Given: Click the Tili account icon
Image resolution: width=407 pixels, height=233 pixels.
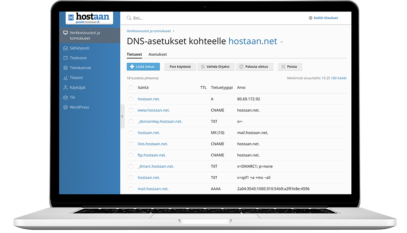Looking at the screenshot, I should click(x=66, y=97).
